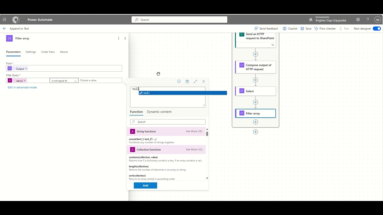Add step below Filter array inside scope

256,122
